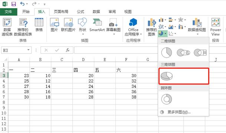226x133 pixels.
Task: Expand the 形状 dropdown arrow
Action: coord(83,34)
